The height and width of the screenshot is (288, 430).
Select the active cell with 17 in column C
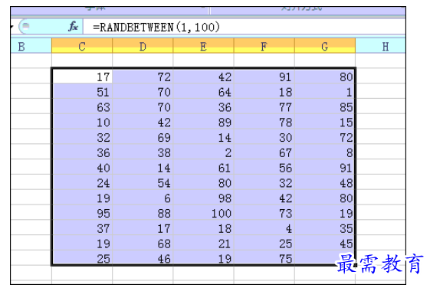click(82, 76)
